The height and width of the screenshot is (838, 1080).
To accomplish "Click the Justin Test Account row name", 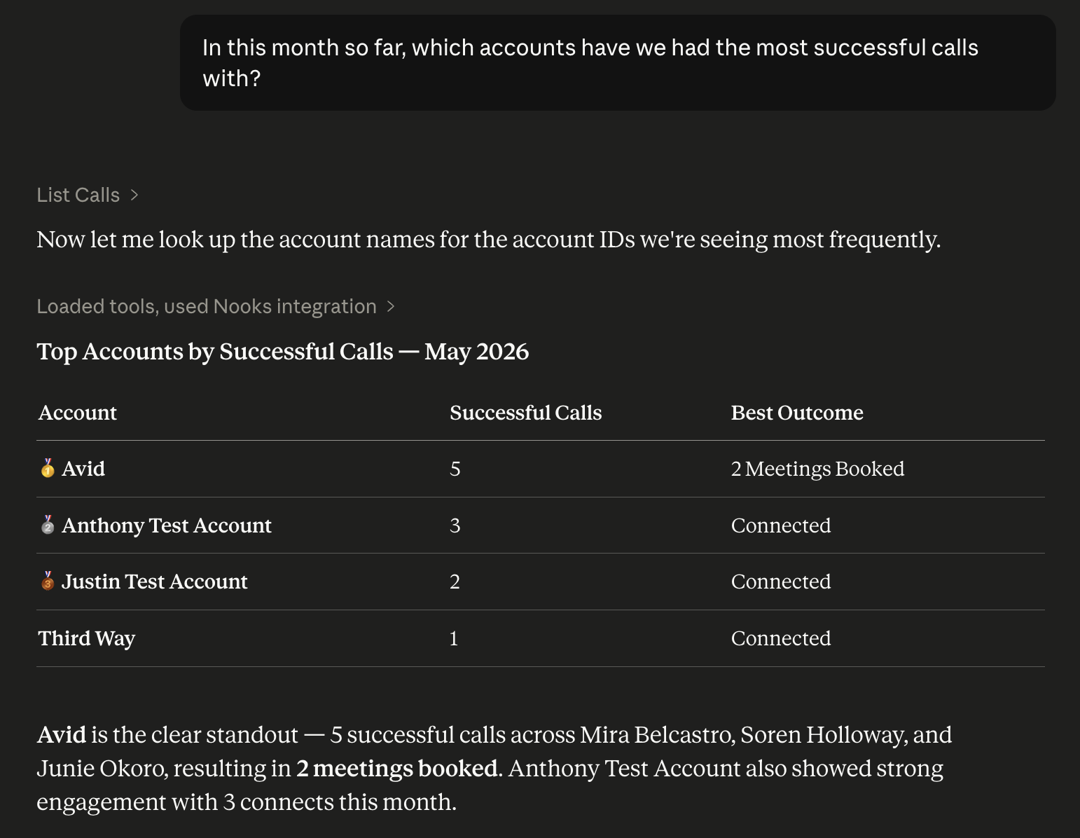I will pos(155,581).
